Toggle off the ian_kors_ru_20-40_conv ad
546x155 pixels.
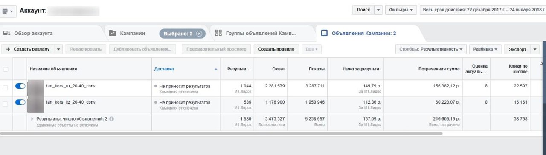(x=20, y=86)
